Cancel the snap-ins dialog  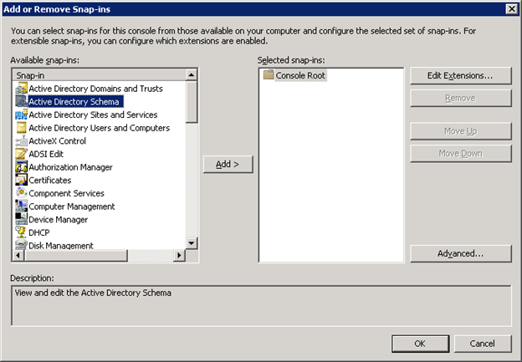tap(483, 344)
